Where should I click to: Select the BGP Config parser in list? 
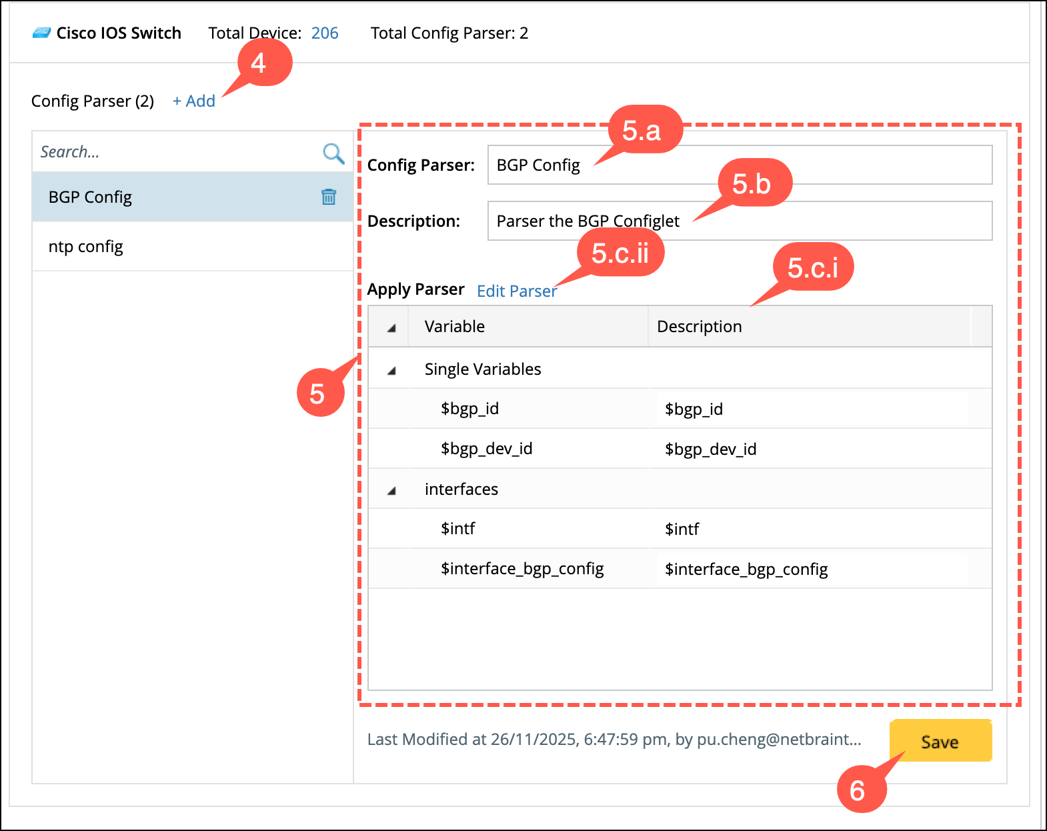tap(193, 197)
